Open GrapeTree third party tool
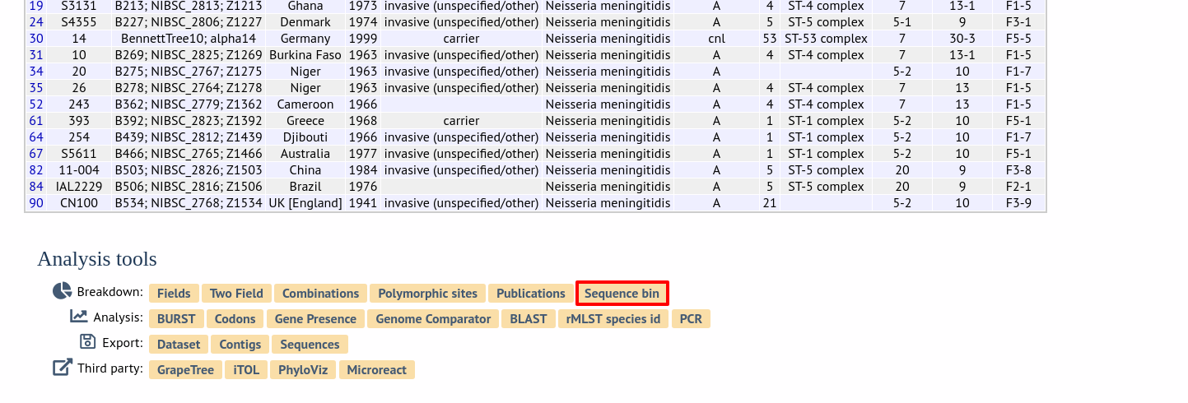 pyautogui.click(x=185, y=370)
